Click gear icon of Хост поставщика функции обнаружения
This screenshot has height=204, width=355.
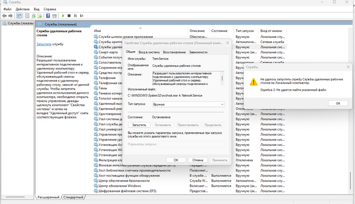[x=96, y=176]
